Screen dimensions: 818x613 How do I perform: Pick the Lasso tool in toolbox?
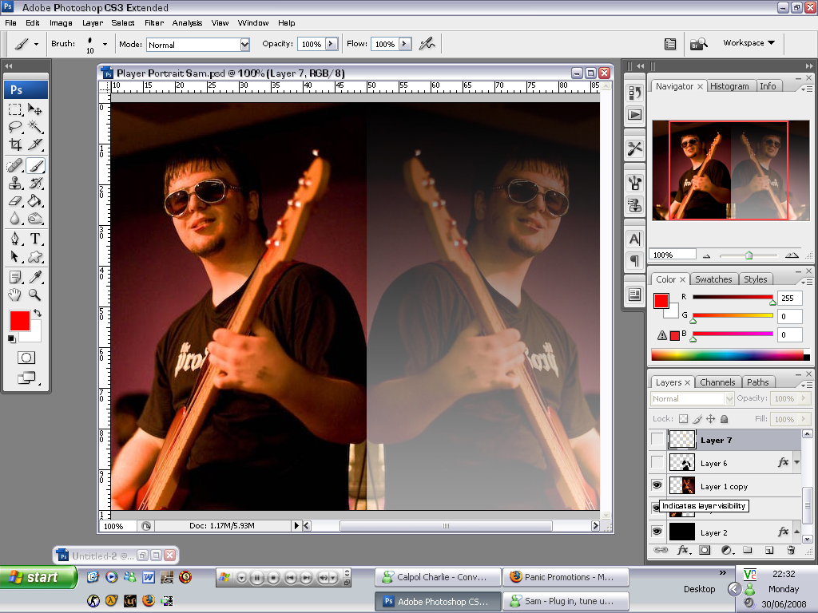[x=15, y=127]
